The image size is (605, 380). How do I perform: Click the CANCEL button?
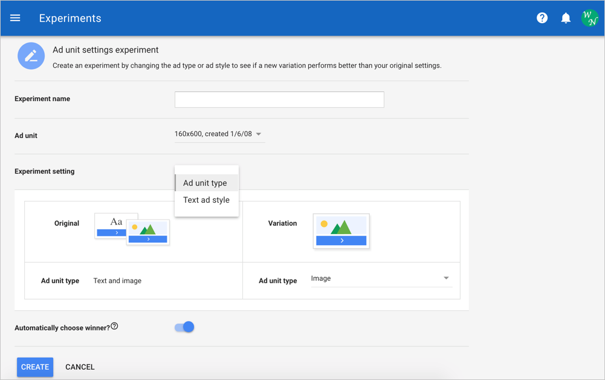(80, 367)
